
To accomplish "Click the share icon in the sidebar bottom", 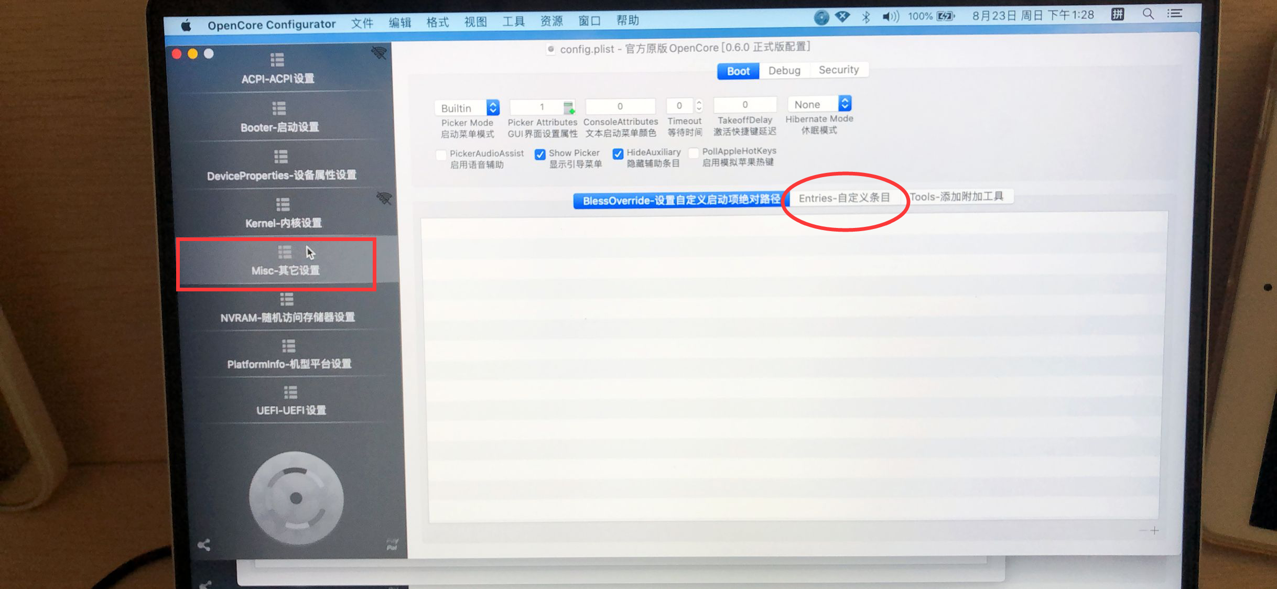I will tap(204, 545).
